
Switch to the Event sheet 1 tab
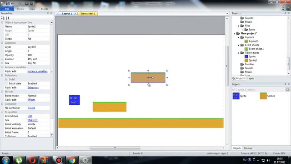coord(88,14)
